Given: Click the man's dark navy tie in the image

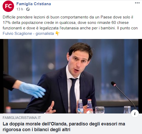Looking at the screenshot, I should [x=73, y=95].
